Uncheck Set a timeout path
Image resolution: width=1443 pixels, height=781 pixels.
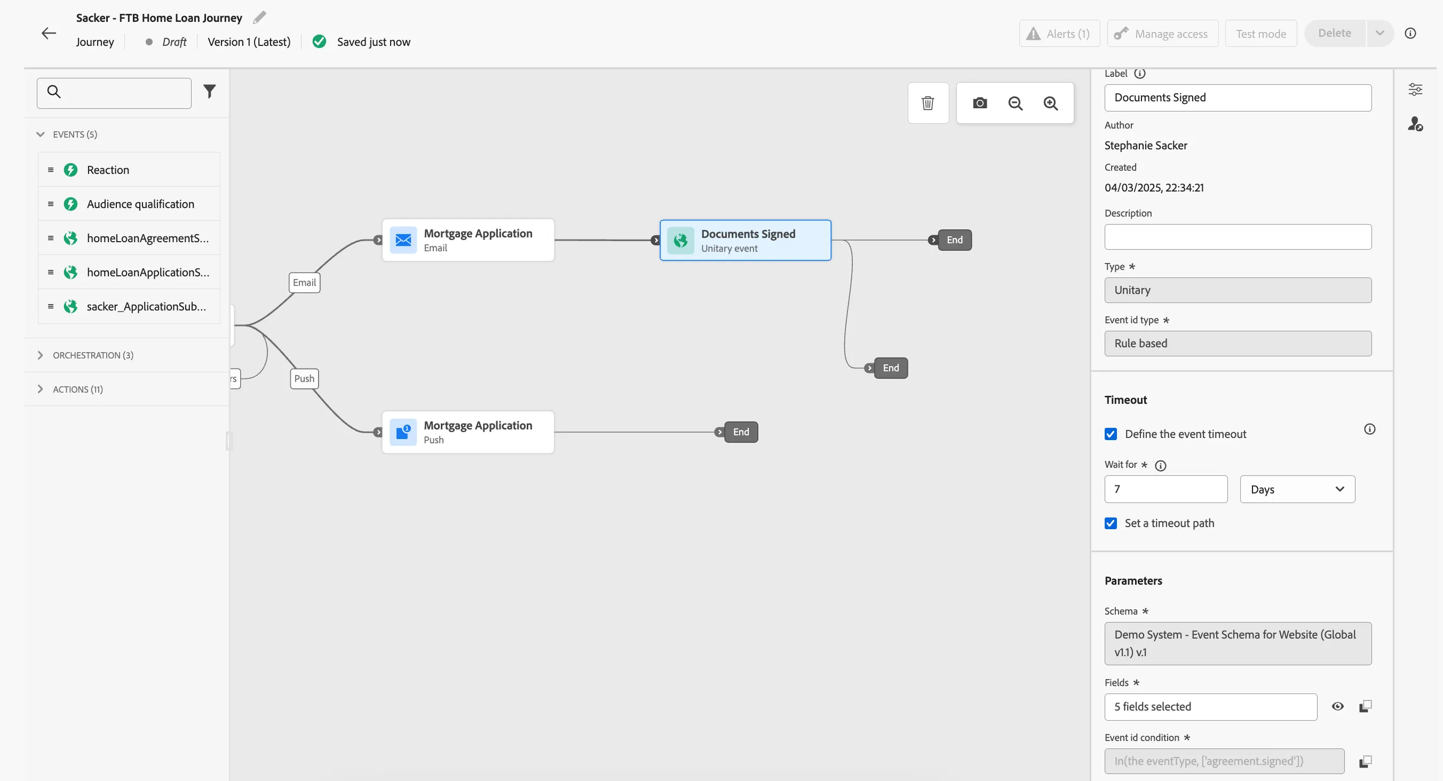1110,523
